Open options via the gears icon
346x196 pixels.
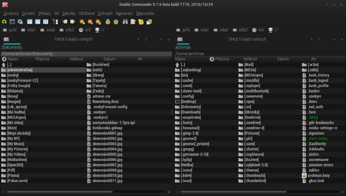click(20, 22)
